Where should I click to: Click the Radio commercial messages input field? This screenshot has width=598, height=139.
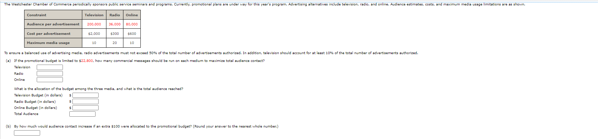[50, 73]
